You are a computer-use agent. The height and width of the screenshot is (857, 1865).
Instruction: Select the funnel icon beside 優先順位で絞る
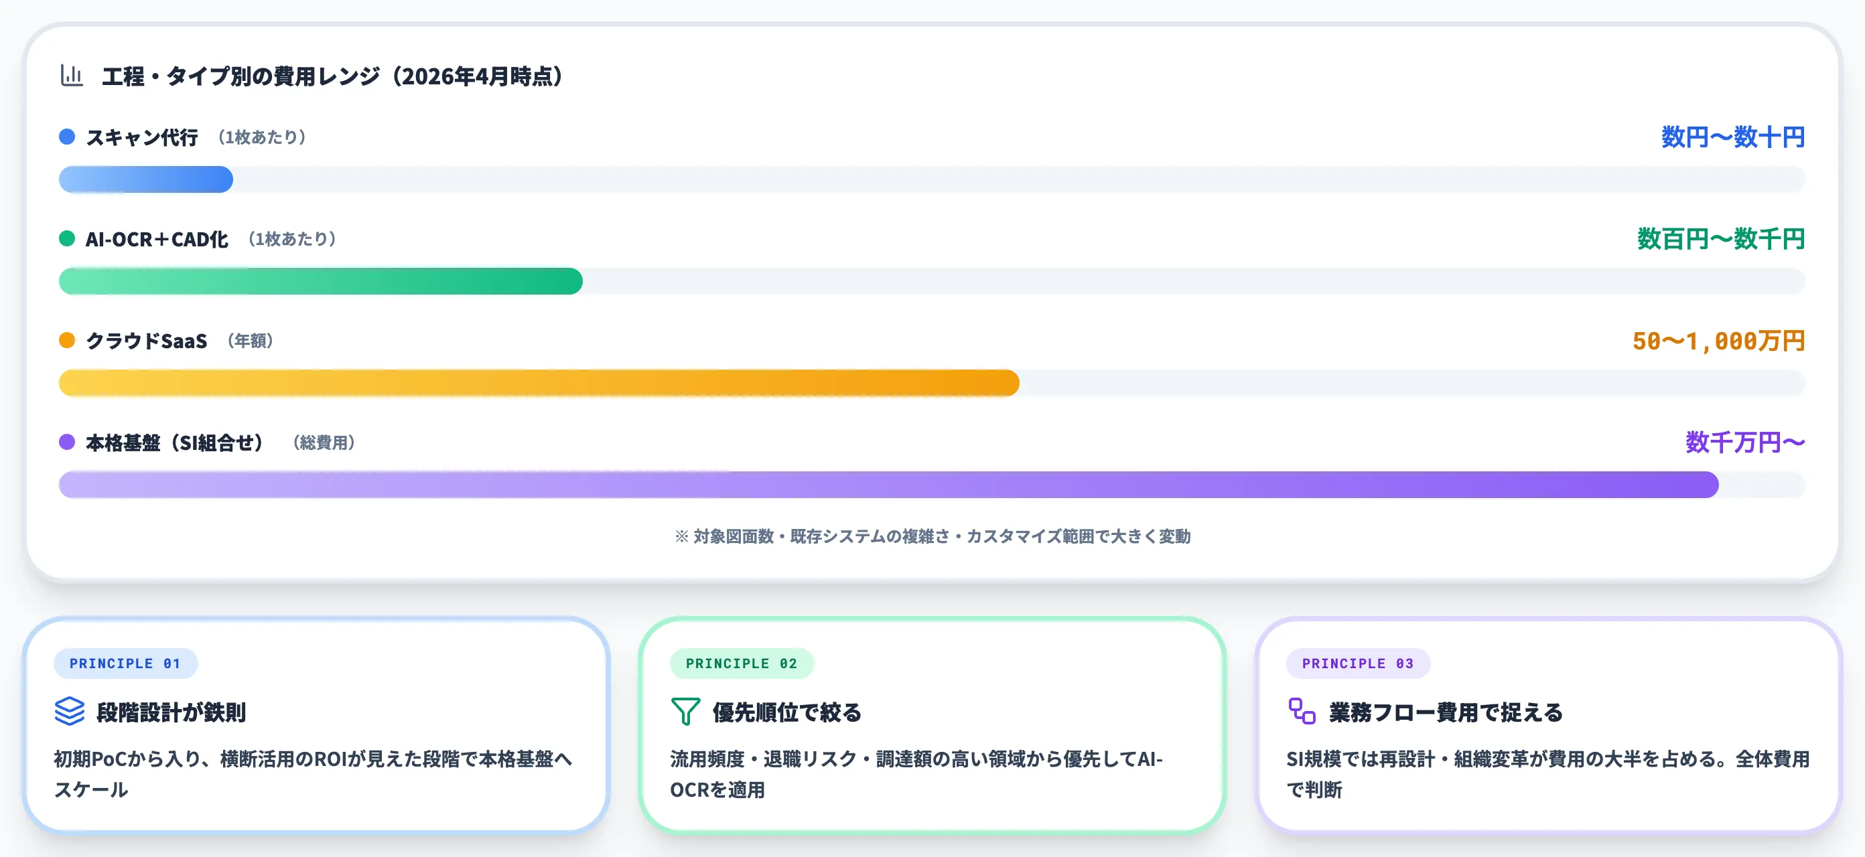click(x=685, y=713)
